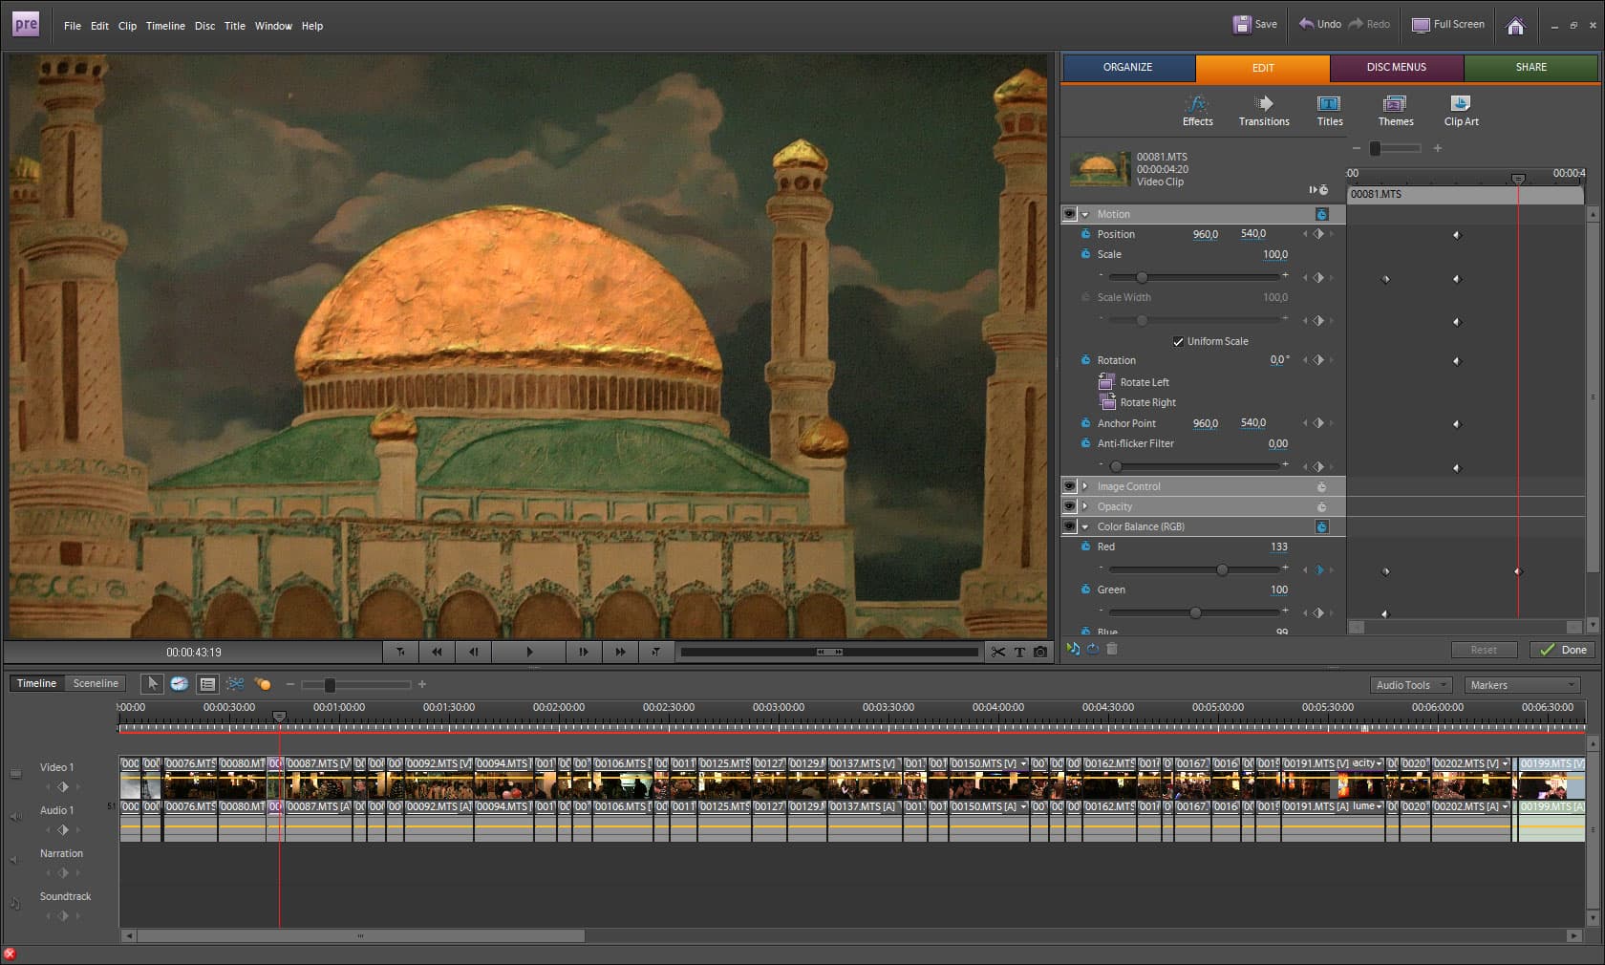The width and height of the screenshot is (1605, 965).
Task: Expand the Opacity effect properties
Action: point(1085,506)
